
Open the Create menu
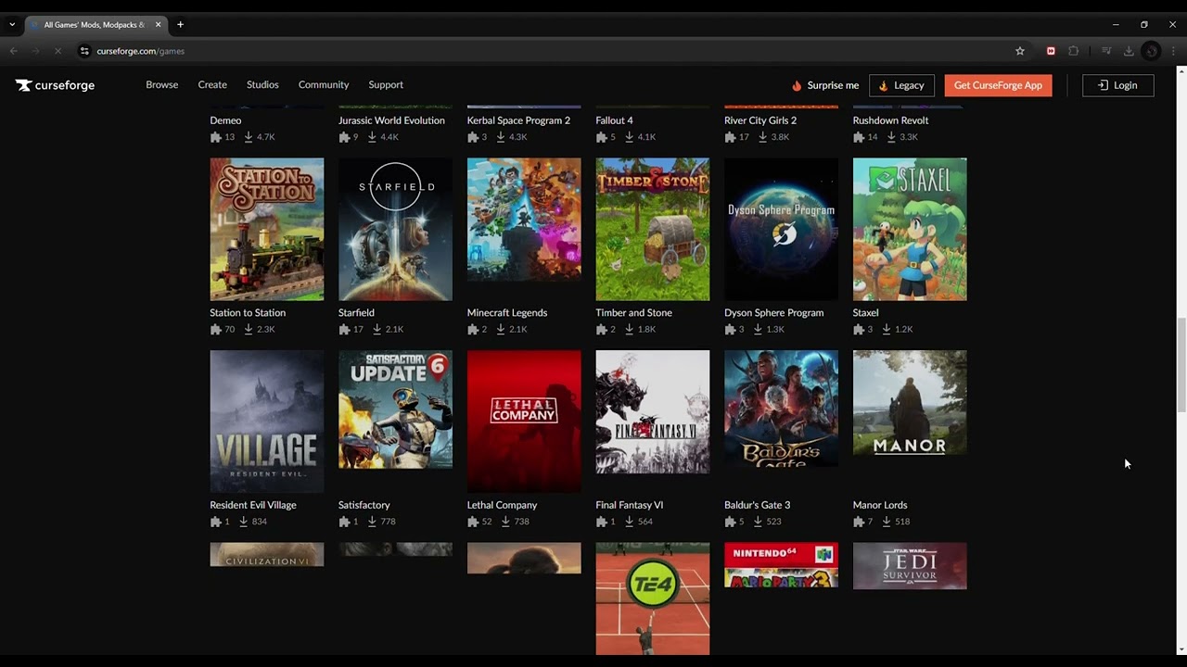point(212,85)
